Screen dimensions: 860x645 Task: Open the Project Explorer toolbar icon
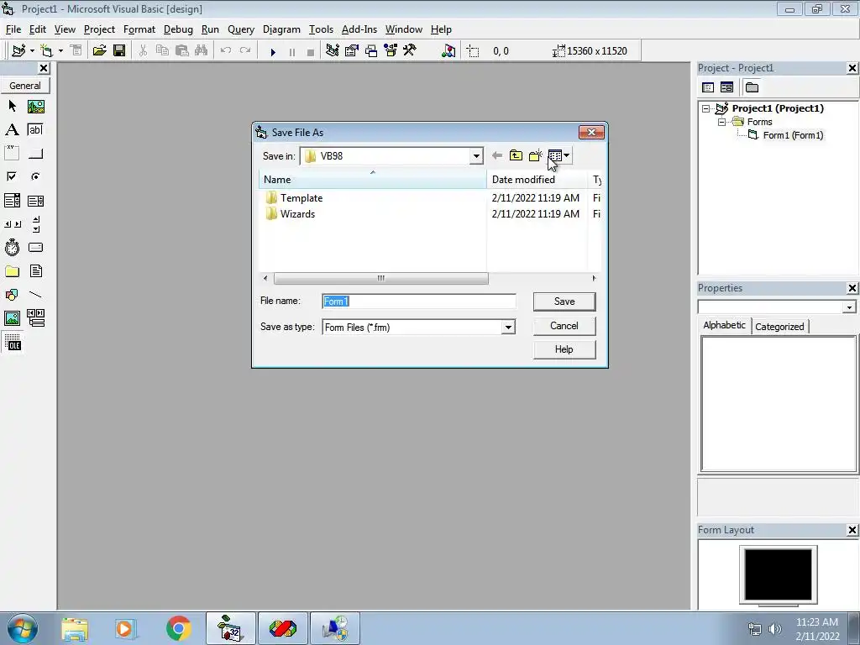(332, 51)
